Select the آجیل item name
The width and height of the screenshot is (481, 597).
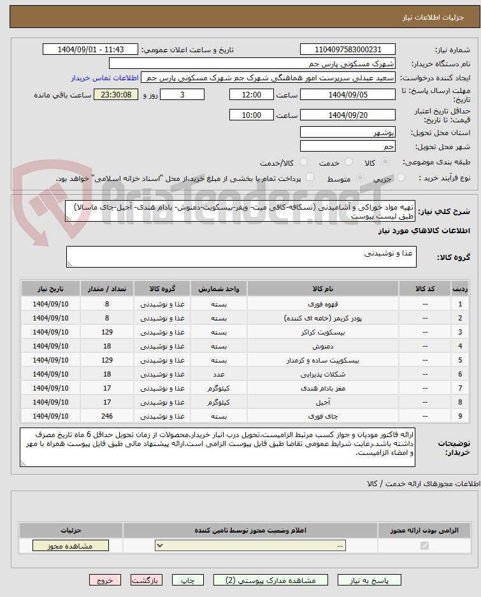(x=323, y=403)
